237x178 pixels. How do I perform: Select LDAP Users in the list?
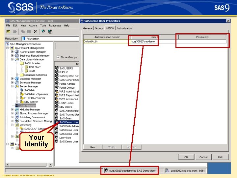(67, 103)
